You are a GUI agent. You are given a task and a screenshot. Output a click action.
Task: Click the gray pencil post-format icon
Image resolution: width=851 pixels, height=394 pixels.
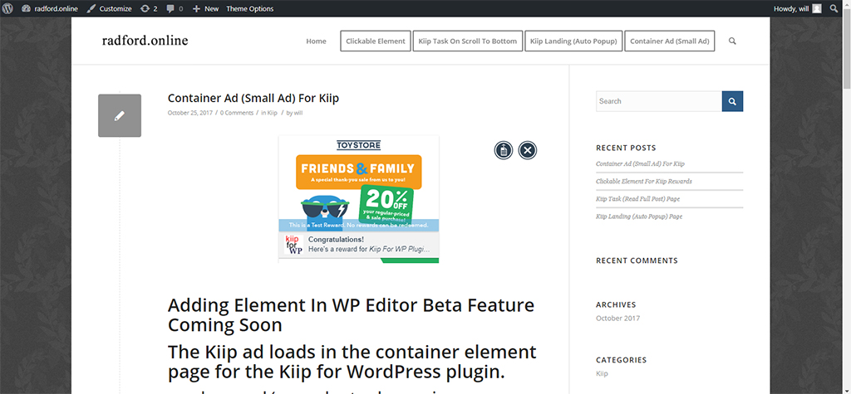pyautogui.click(x=120, y=115)
